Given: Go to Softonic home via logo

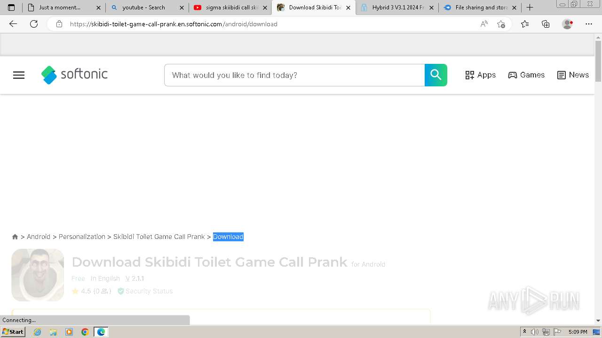Looking at the screenshot, I should [74, 75].
